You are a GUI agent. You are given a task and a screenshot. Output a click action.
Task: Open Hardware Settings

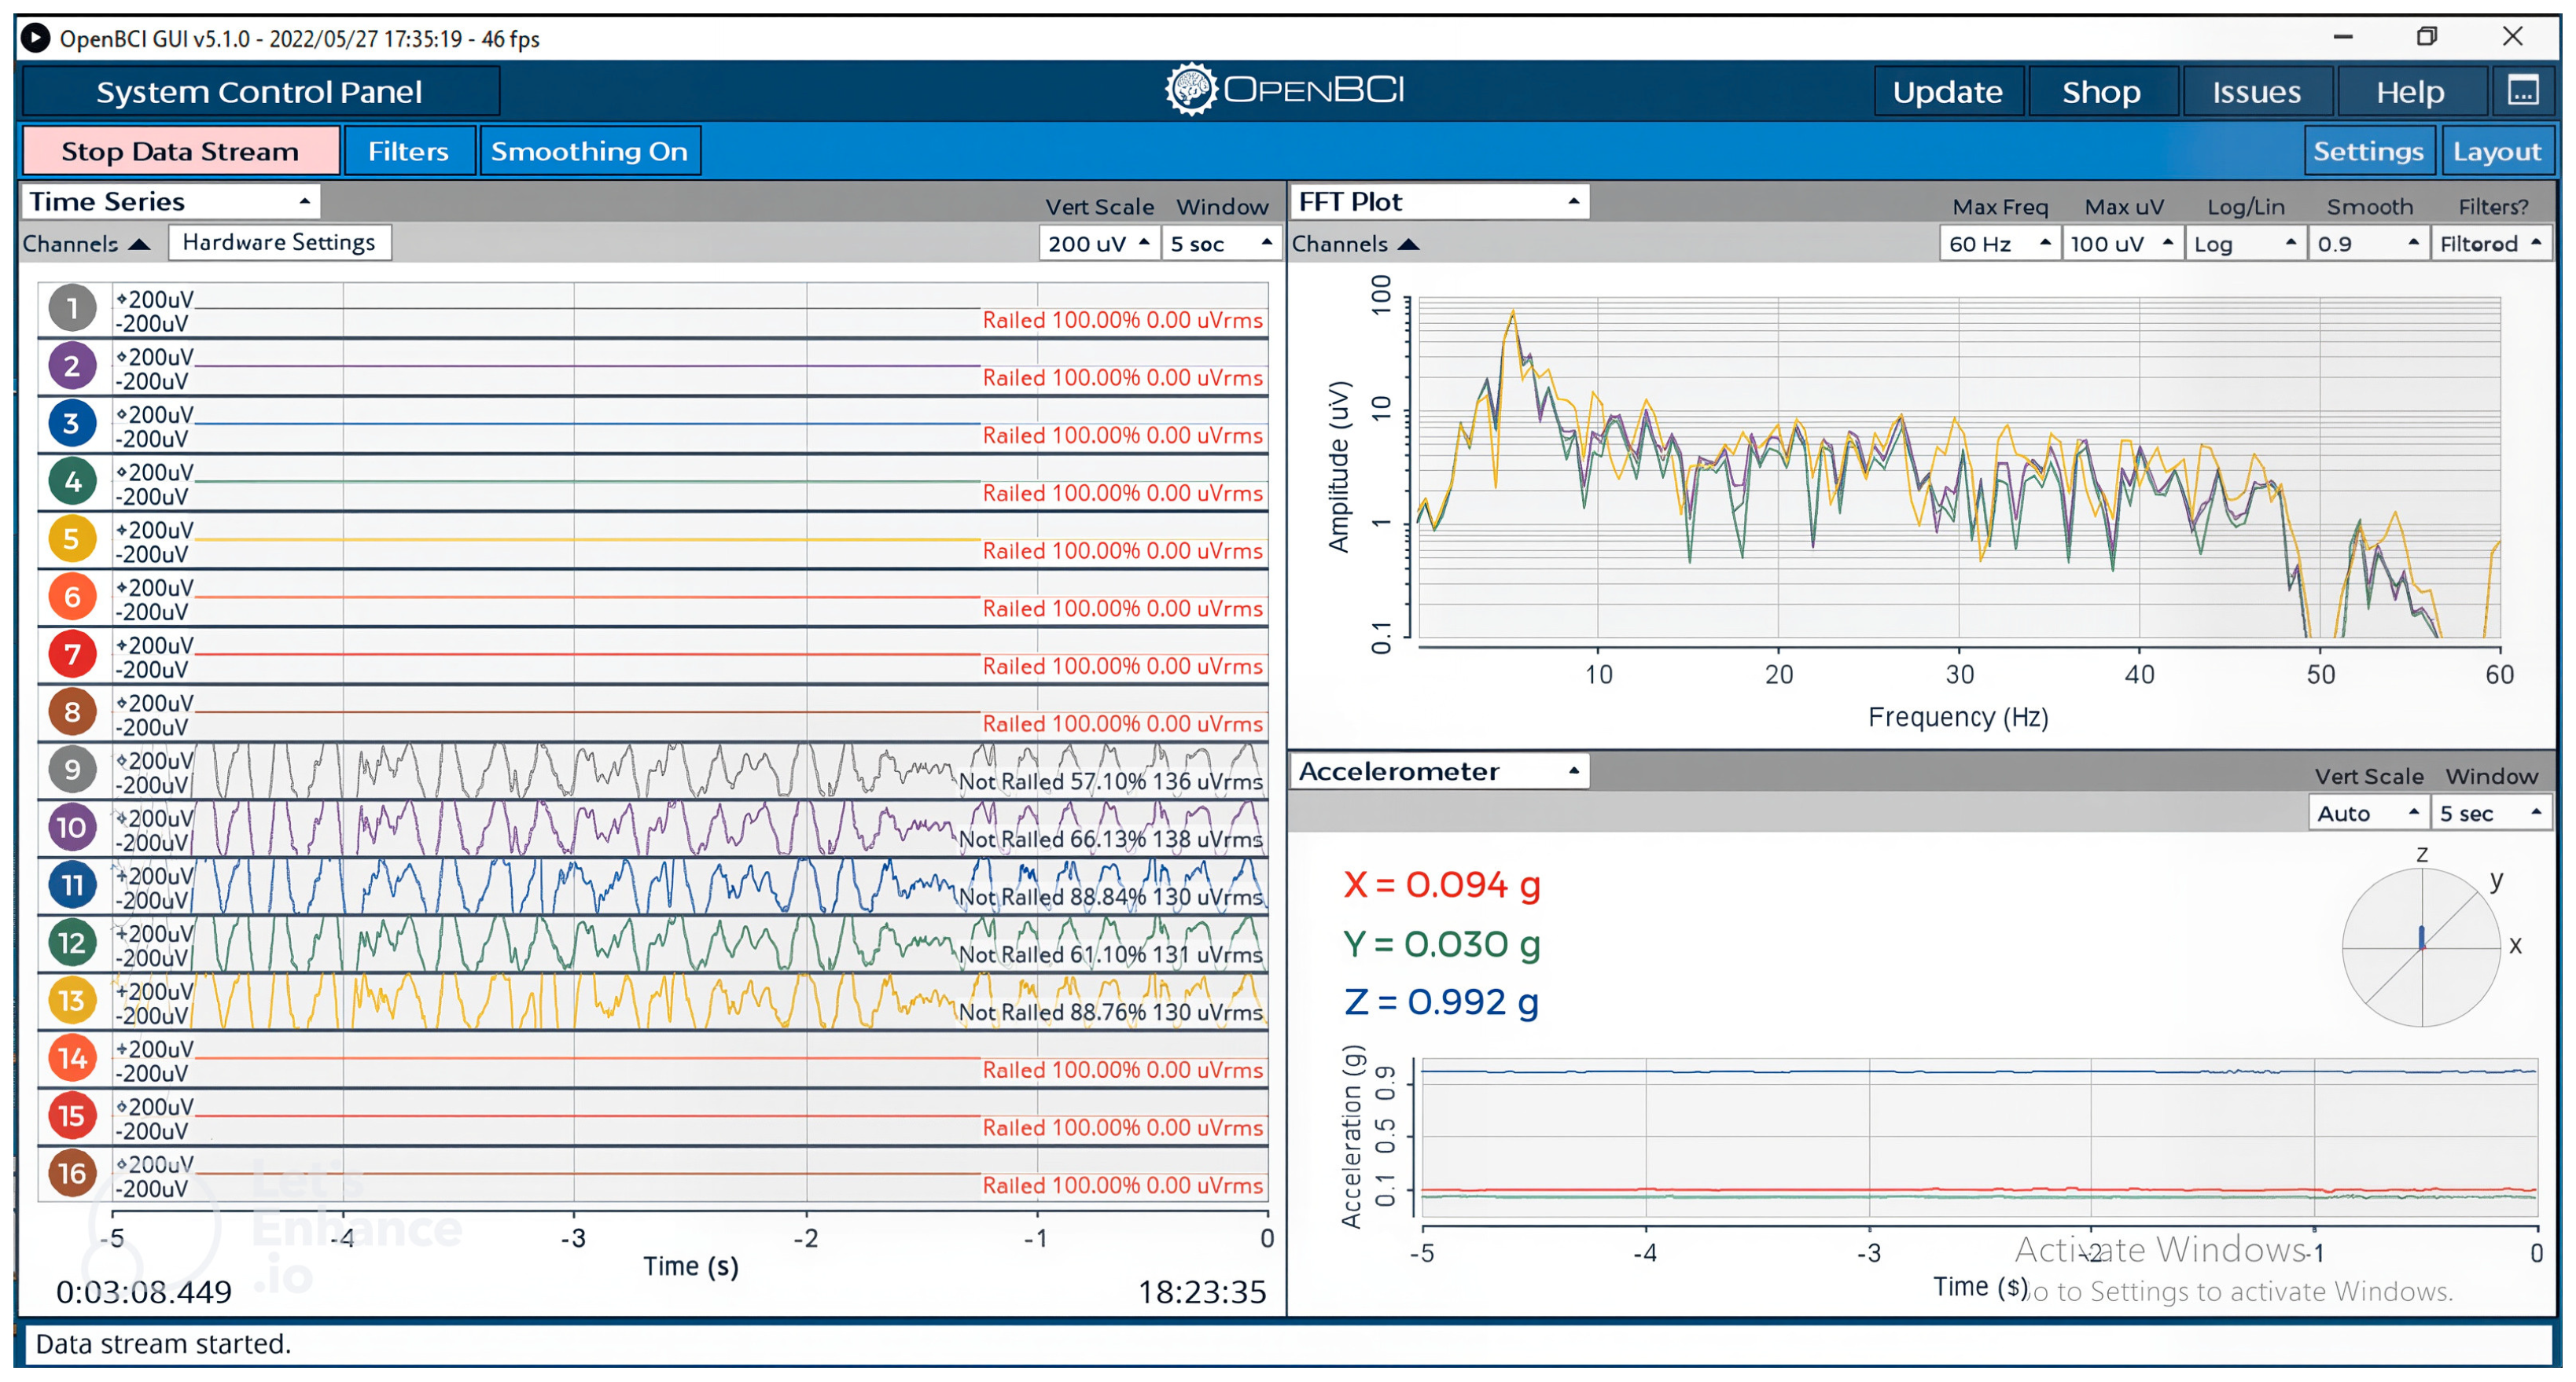click(x=279, y=243)
